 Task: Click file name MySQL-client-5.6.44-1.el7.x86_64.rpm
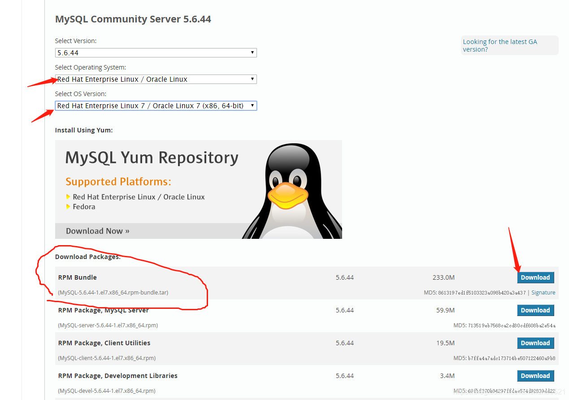point(107,358)
